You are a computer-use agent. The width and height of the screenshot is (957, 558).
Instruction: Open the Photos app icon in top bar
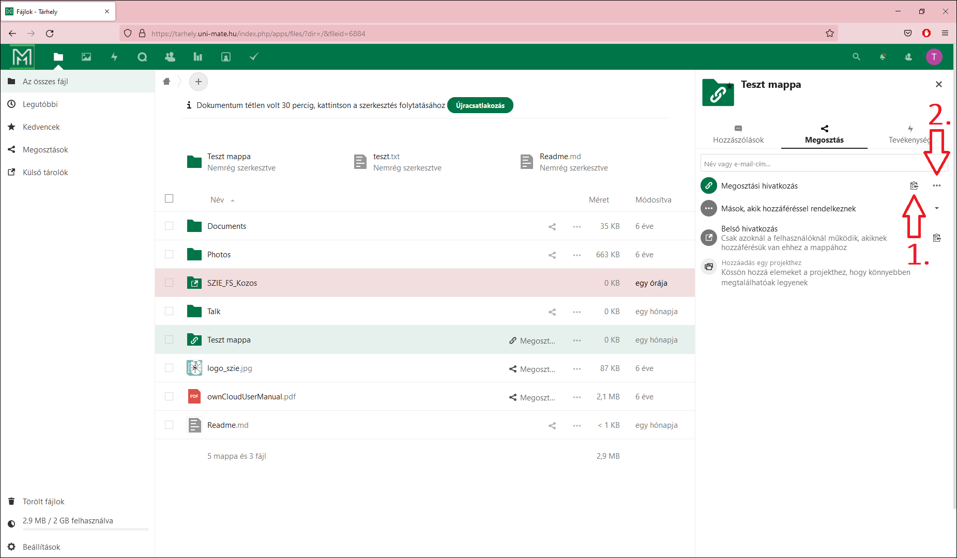[x=86, y=57]
